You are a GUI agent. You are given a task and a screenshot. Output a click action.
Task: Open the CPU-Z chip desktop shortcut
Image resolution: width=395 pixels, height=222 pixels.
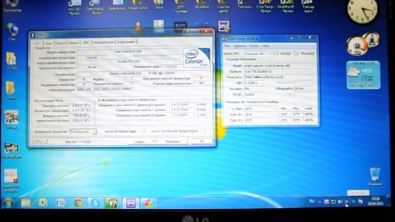tap(223, 27)
